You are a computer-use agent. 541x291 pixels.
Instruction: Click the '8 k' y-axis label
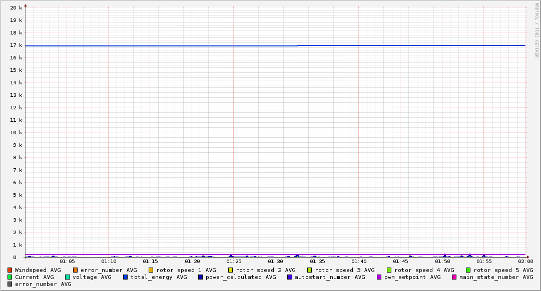[18, 158]
